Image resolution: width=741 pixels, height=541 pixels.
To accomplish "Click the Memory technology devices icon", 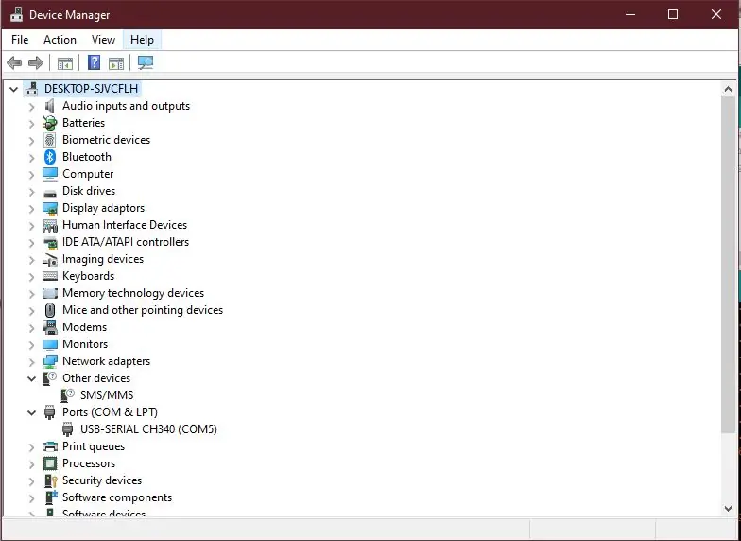I will (x=49, y=293).
